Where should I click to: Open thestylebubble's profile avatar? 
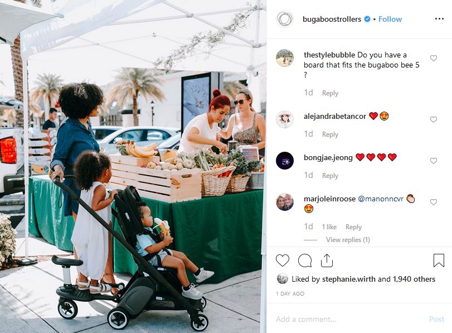click(284, 57)
